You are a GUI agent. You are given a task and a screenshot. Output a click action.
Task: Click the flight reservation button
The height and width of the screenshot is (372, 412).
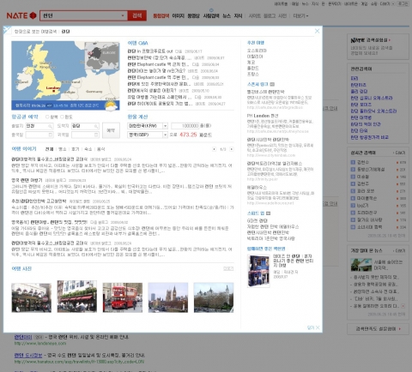(x=111, y=130)
